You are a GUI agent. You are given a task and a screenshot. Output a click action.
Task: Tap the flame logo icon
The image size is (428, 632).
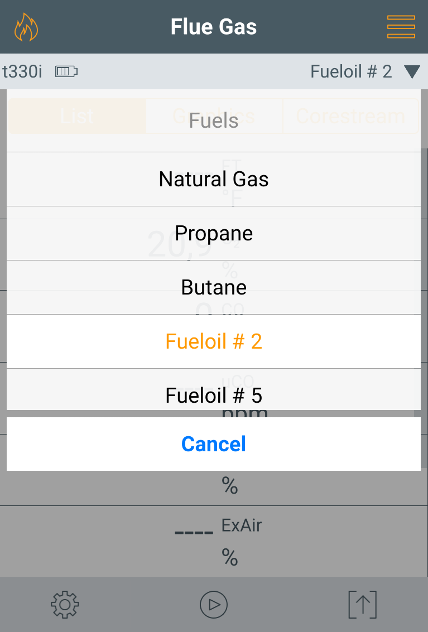(x=26, y=27)
